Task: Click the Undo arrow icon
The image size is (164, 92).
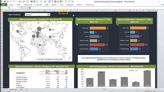Action: pos(10,2)
